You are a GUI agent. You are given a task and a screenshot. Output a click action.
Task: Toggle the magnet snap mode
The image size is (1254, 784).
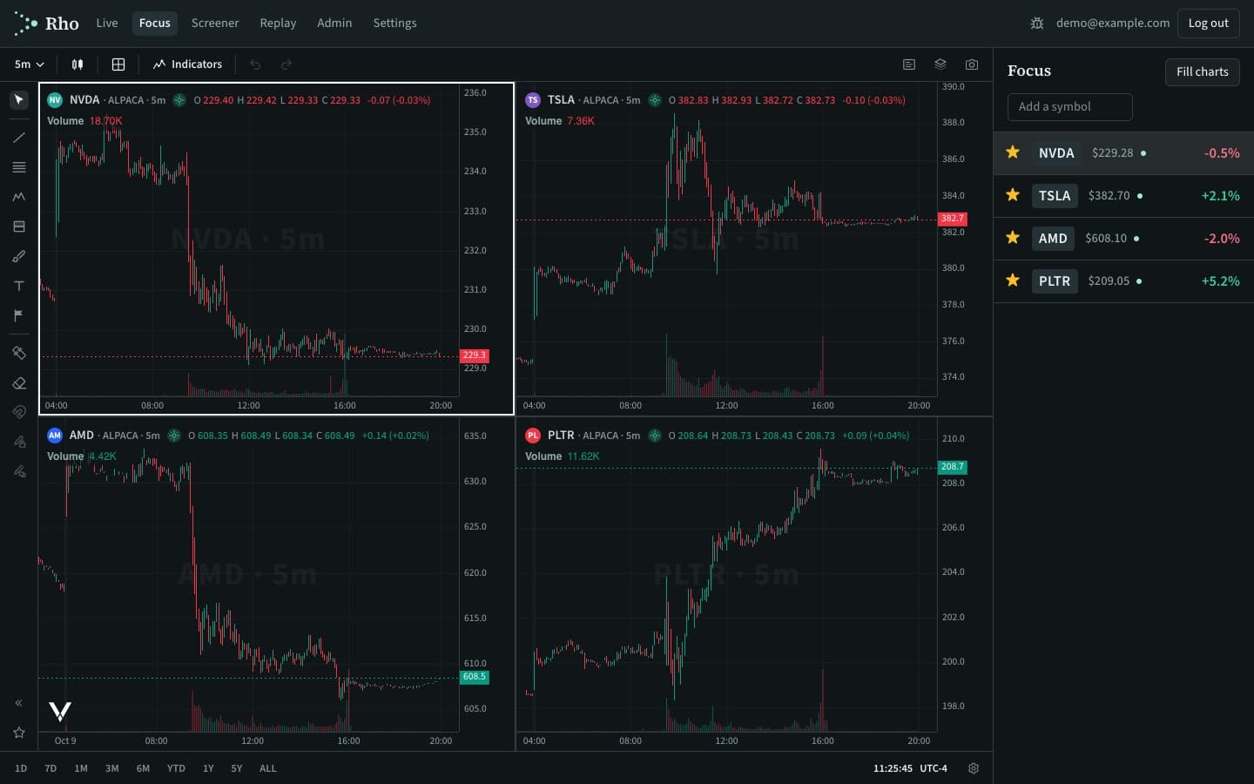pos(18,412)
